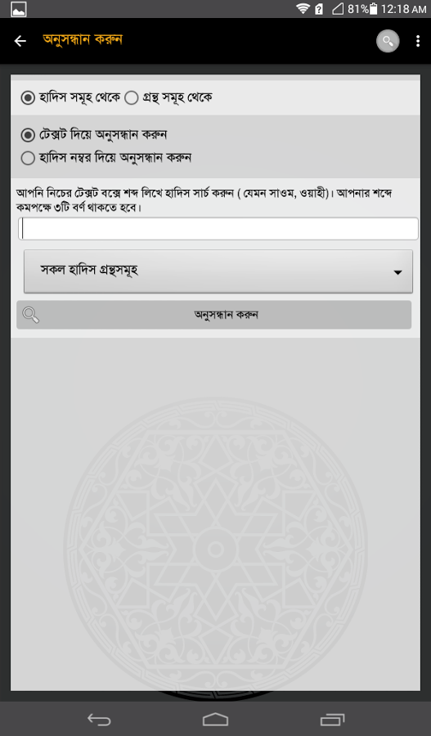Select হাদিস সমূহ থেকে radio button
The image size is (431, 736).
[x=28, y=97]
